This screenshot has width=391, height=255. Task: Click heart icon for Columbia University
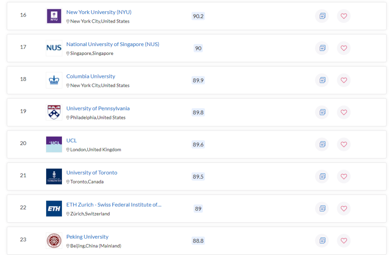click(344, 80)
